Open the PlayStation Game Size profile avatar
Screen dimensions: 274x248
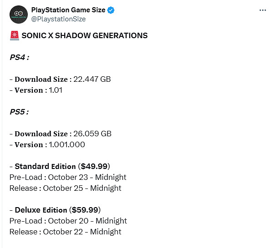click(x=18, y=15)
